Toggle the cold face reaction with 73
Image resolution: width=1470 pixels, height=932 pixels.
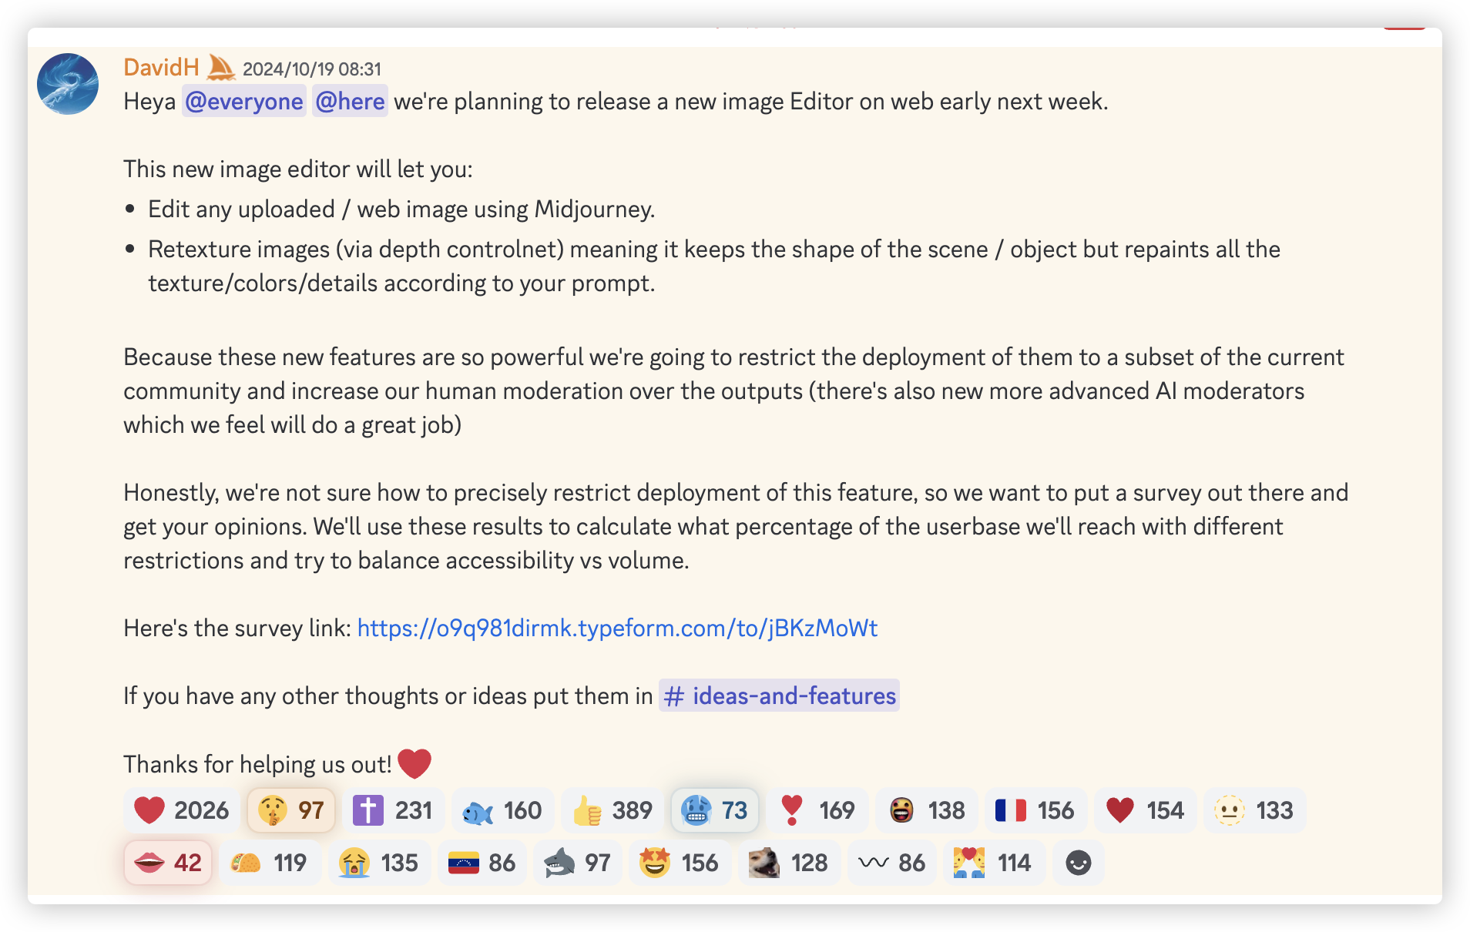click(x=715, y=810)
